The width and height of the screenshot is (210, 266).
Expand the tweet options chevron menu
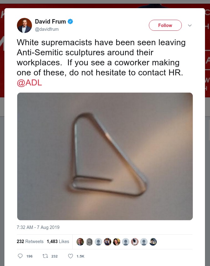[x=189, y=25]
